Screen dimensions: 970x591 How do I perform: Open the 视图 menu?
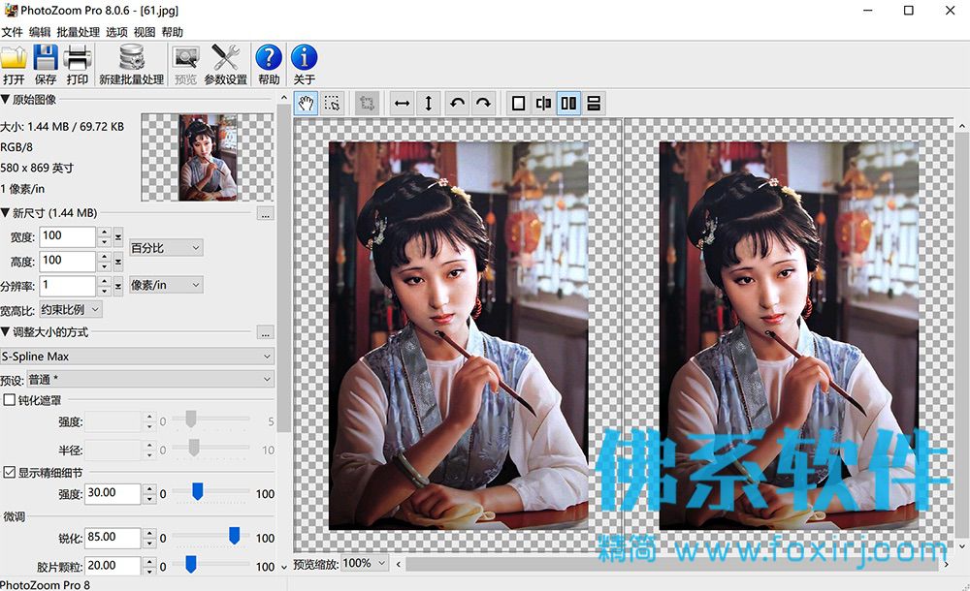pos(145,32)
